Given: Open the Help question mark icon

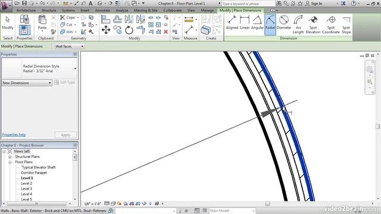Looking at the screenshot, I should coord(354,4).
